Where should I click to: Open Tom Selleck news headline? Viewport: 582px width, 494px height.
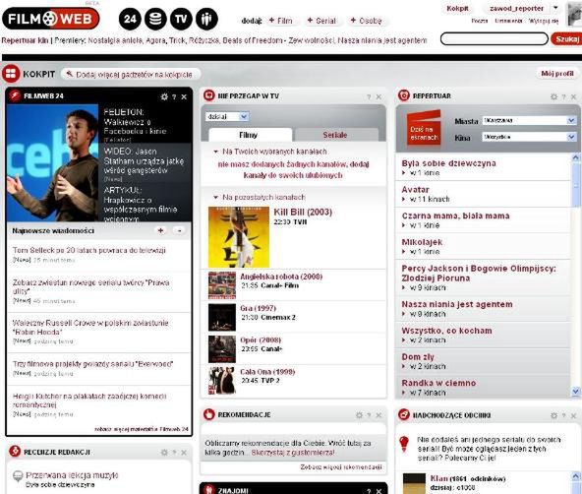pyautogui.click(x=89, y=250)
